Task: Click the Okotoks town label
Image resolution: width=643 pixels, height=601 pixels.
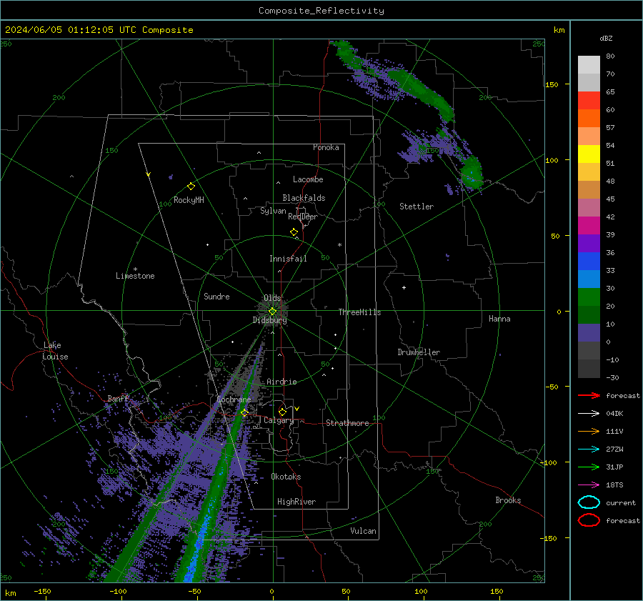Action: click(286, 477)
